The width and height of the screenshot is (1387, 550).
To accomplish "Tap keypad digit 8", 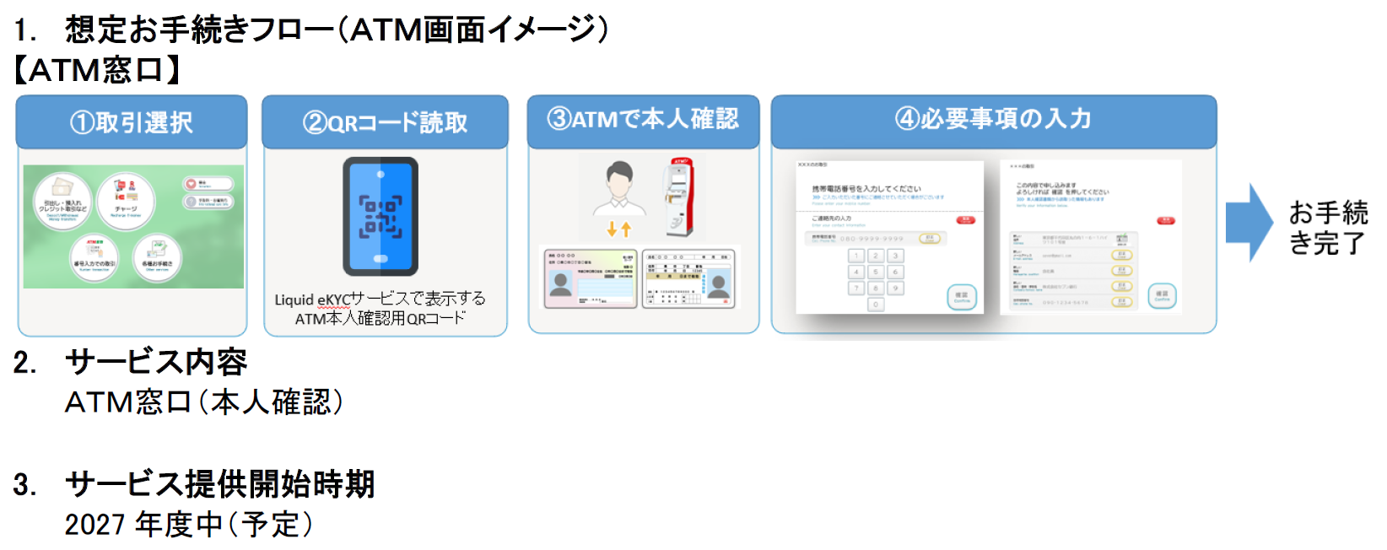I will pyautogui.click(x=876, y=288).
